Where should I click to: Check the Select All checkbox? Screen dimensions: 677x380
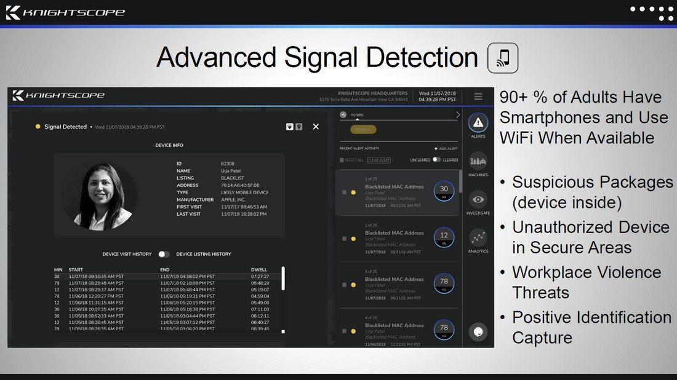[342, 160]
